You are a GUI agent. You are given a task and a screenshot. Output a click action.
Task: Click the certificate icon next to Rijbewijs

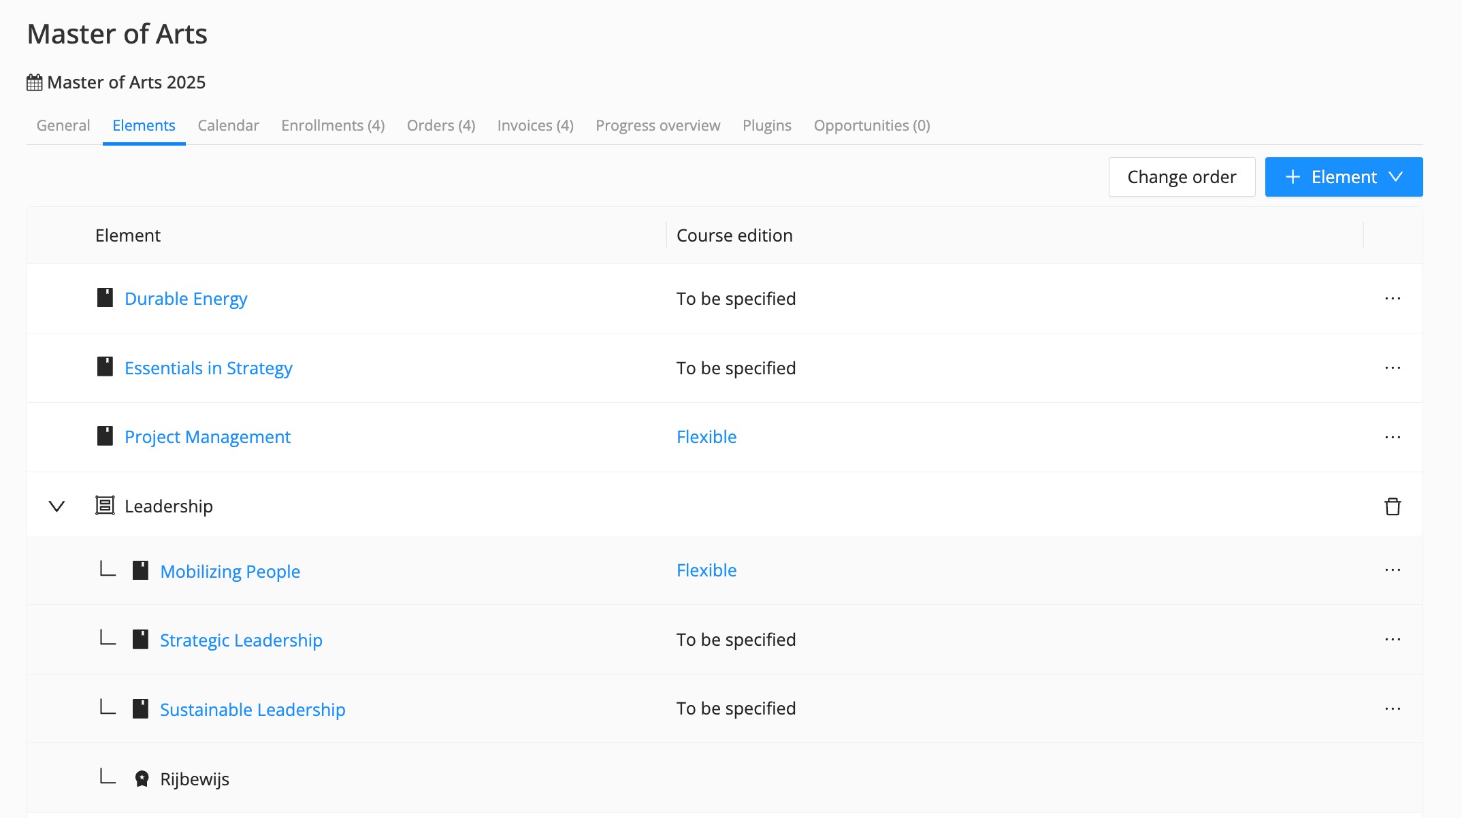pos(142,779)
